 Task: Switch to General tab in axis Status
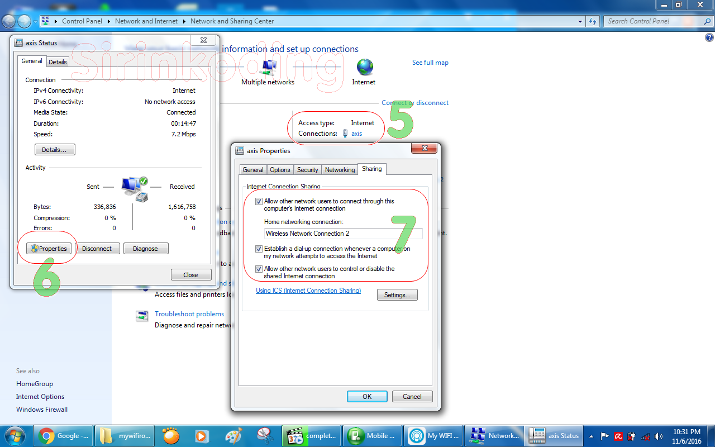(32, 61)
